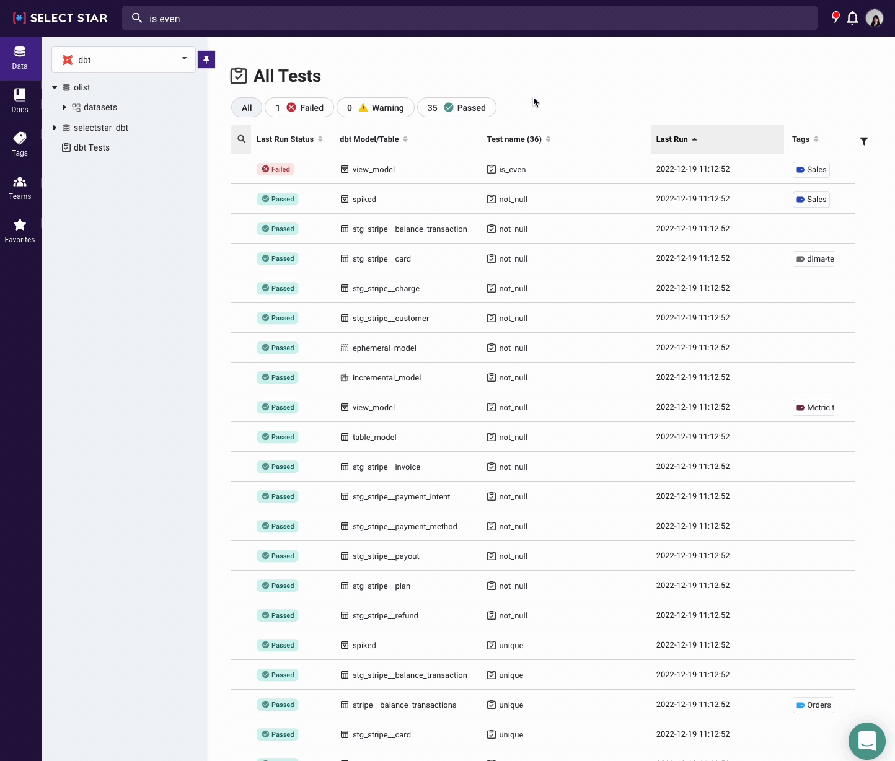895x761 pixels.
Task: Open the table filter funnel icon
Action: tap(863, 141)
